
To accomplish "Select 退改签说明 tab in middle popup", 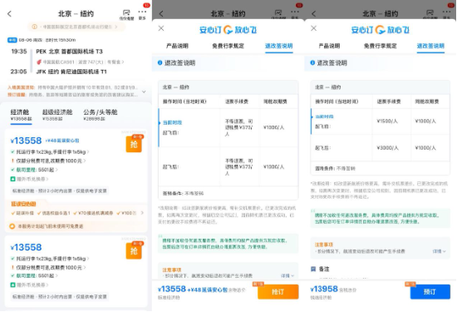I will pos(278,46).
